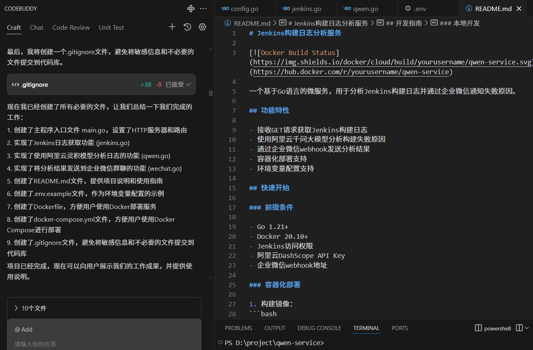The image size is (533, 350).
Task: Click chat item '7. 创建了Dockerfile，方便用户使用Docker部署服务'
Action: click(x=82, y=207)
